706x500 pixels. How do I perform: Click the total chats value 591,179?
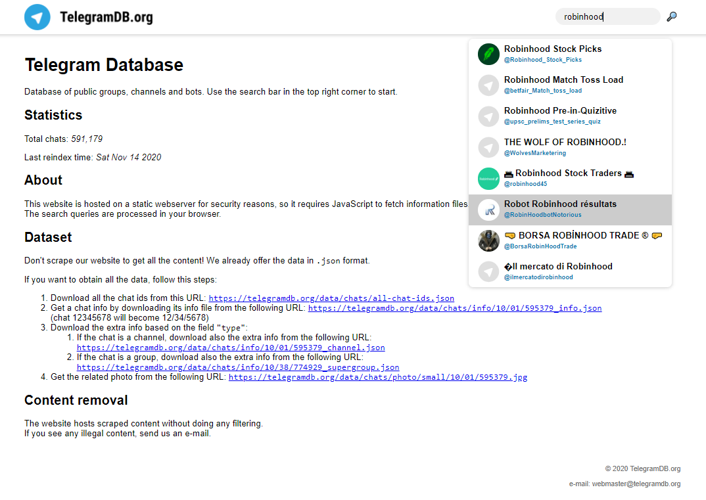[x=87, y=139]
